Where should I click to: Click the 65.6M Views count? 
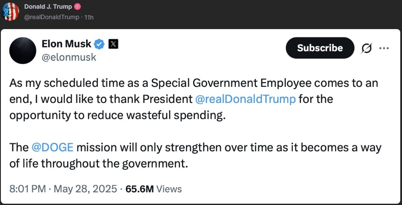[154, 189]
